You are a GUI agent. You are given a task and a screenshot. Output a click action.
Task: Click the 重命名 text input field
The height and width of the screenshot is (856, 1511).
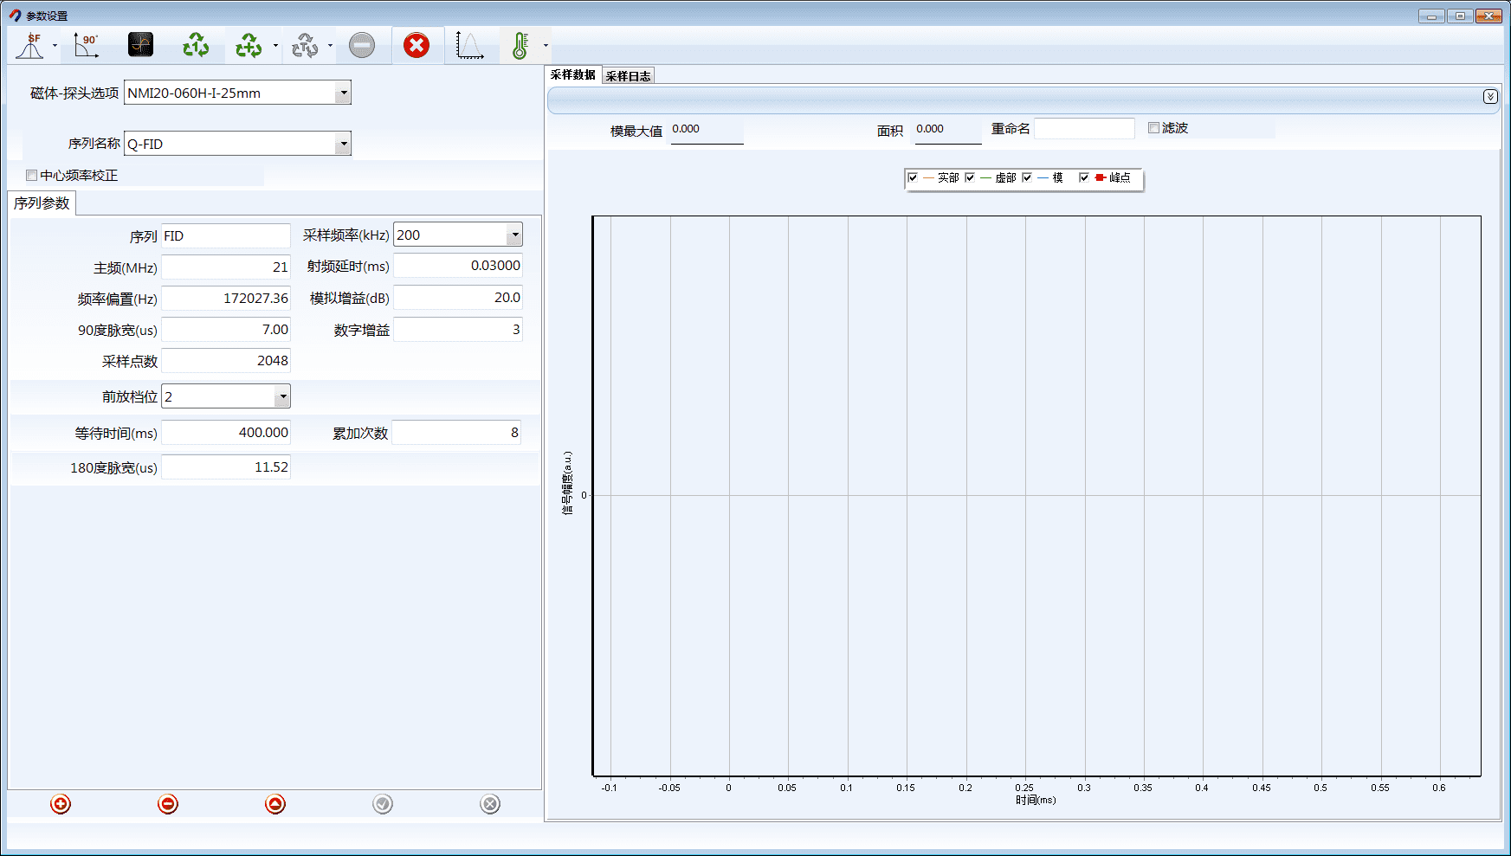point(1083,129)
